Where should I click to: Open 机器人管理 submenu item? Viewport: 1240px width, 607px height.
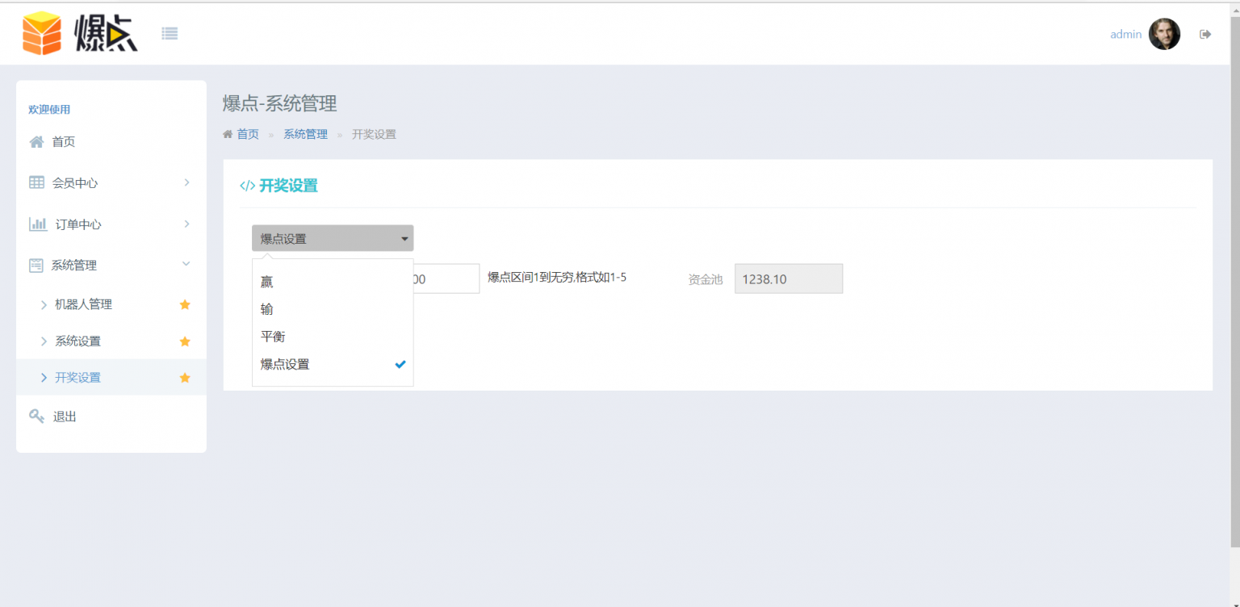(x=83, y=304)
